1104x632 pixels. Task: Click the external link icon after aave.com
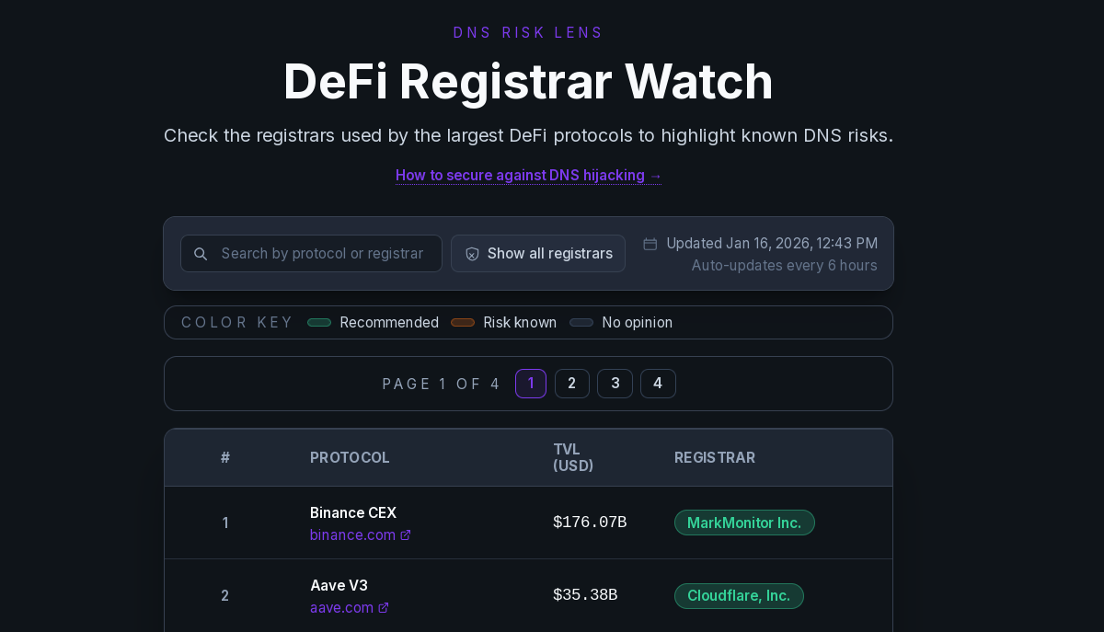point(384,608)
